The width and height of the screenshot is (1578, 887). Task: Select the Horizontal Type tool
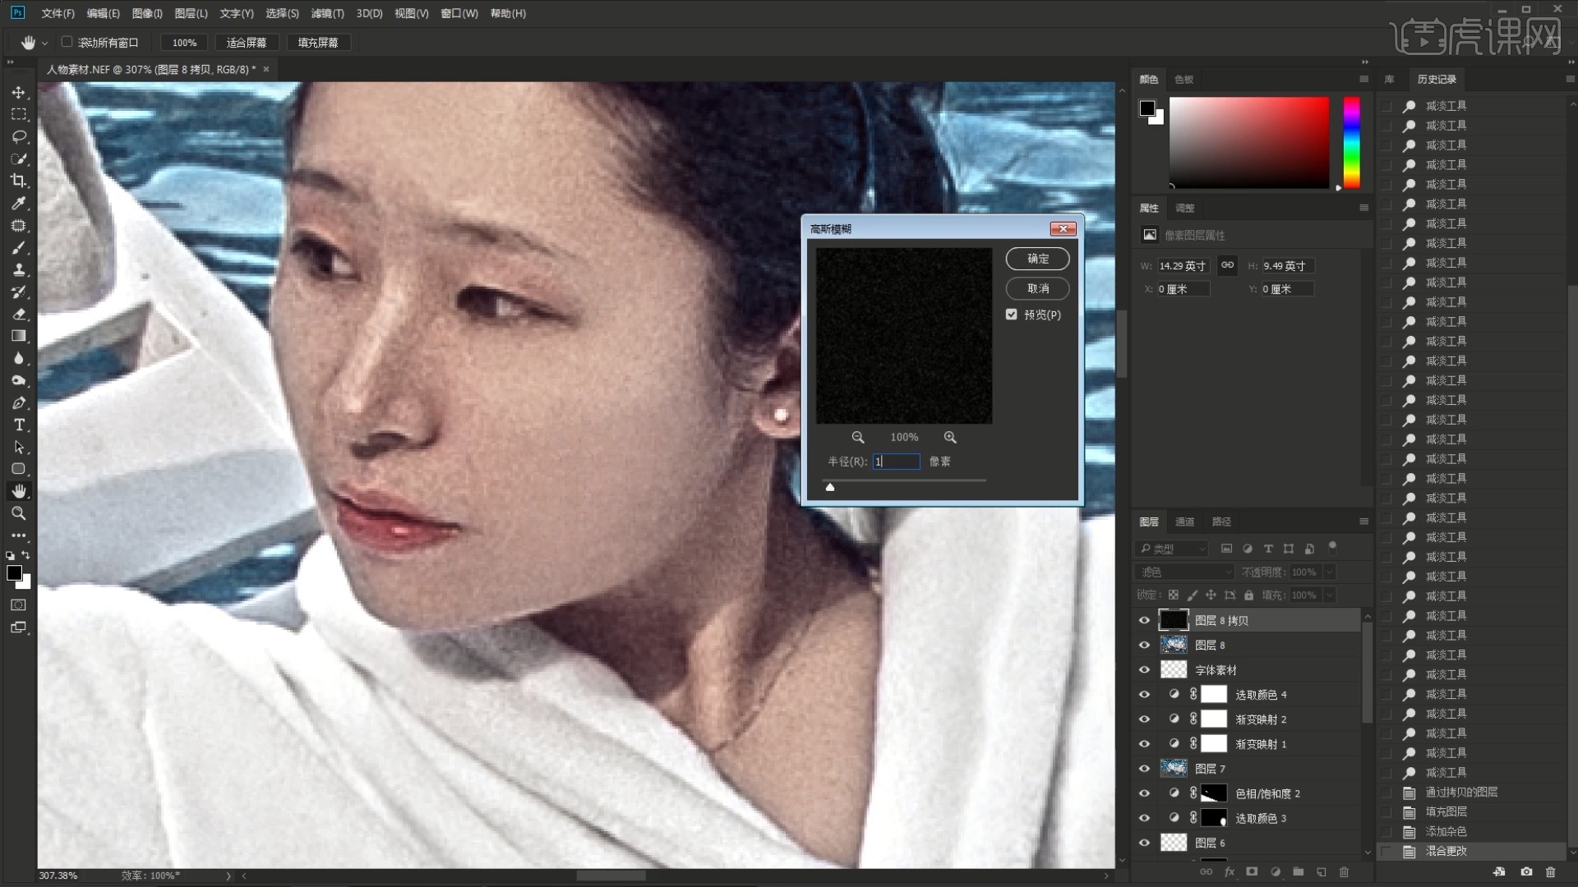(19, 425)
